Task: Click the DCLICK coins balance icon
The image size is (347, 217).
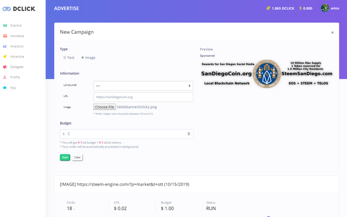Action: point(268,8)
